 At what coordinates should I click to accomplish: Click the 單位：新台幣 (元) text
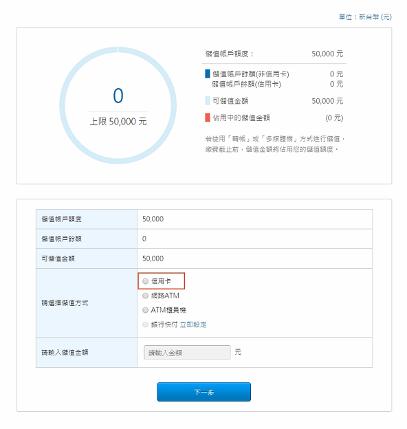365,17
